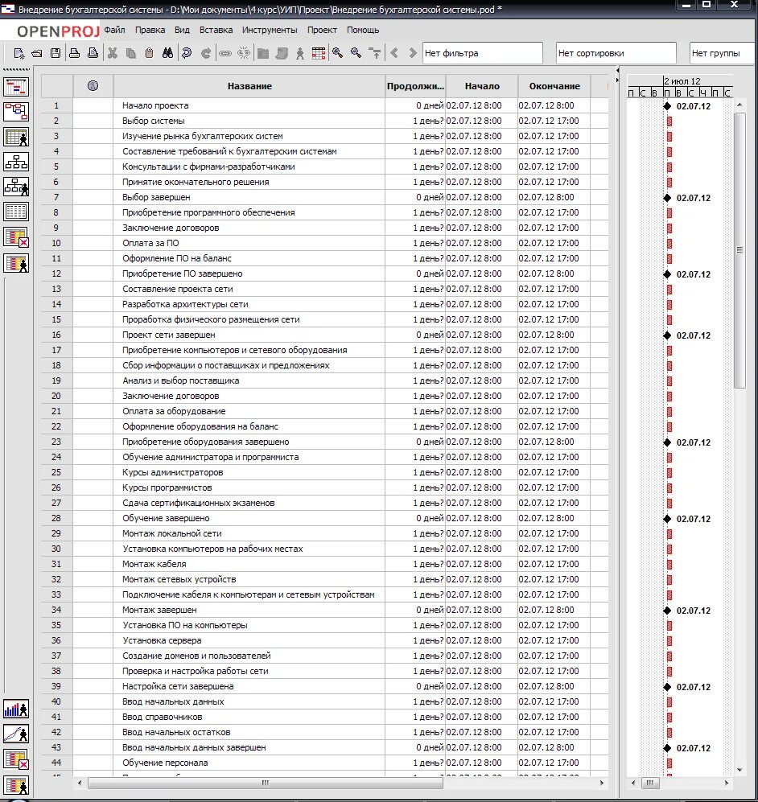Select task 'Оплата за ПО'
This screenshot has width=758, height=802.
(x=150, y=243)
